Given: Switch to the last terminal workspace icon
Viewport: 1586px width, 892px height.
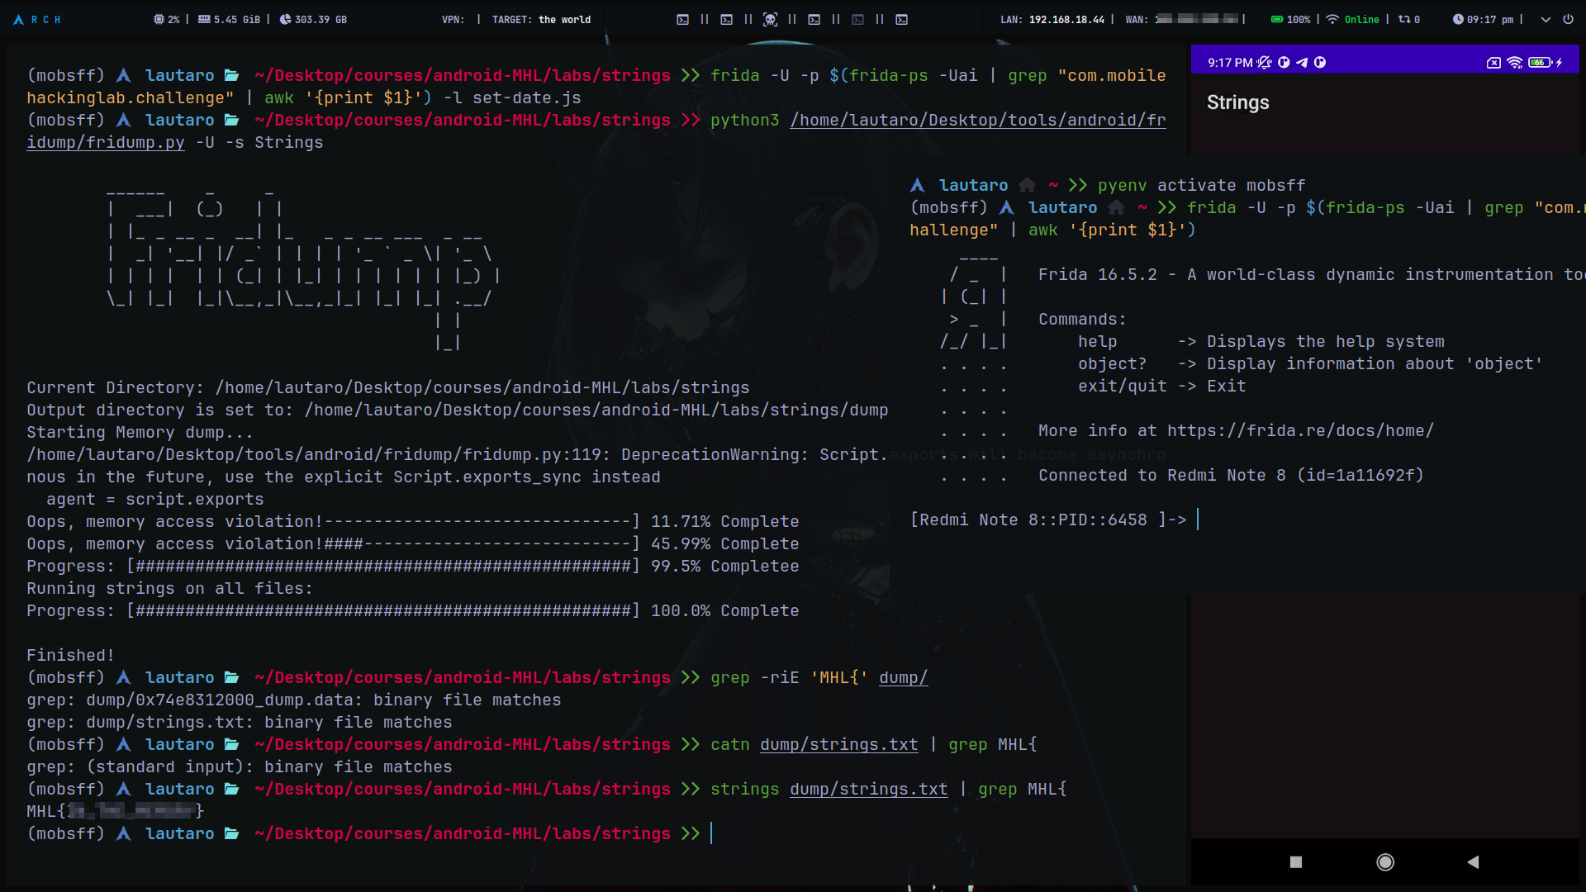Looking at the screenshot, I should click(x=901, y=19).
